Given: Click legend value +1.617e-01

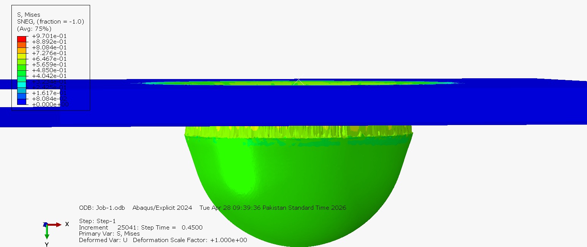Looking at the screenshot, I should click(49, 93).
